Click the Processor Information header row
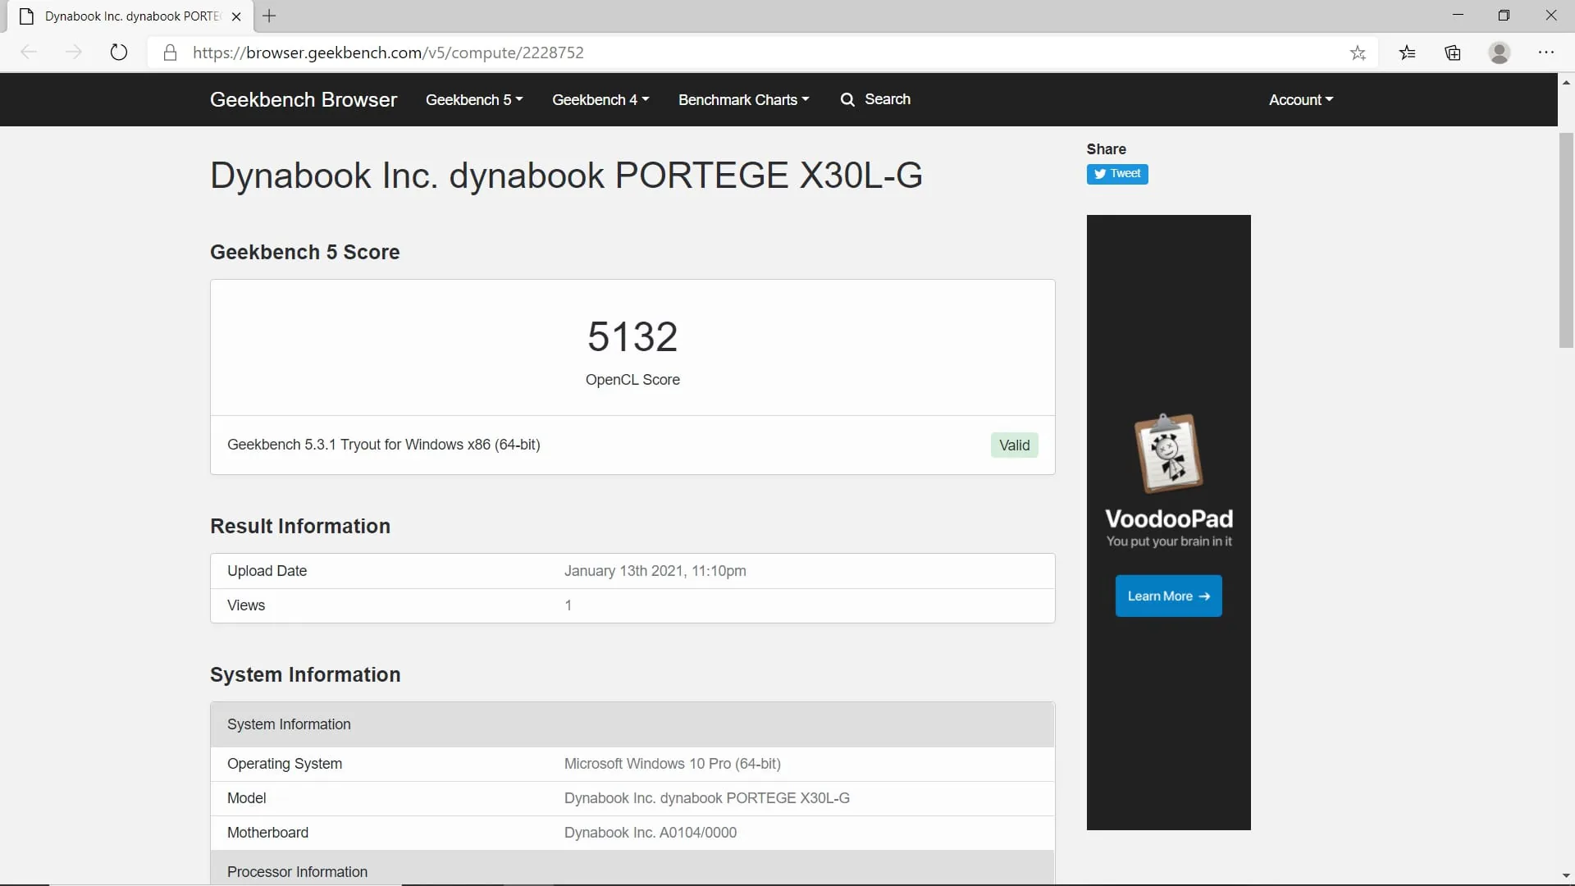This screenshot has width=1575, height=886. tap(632, 868)
